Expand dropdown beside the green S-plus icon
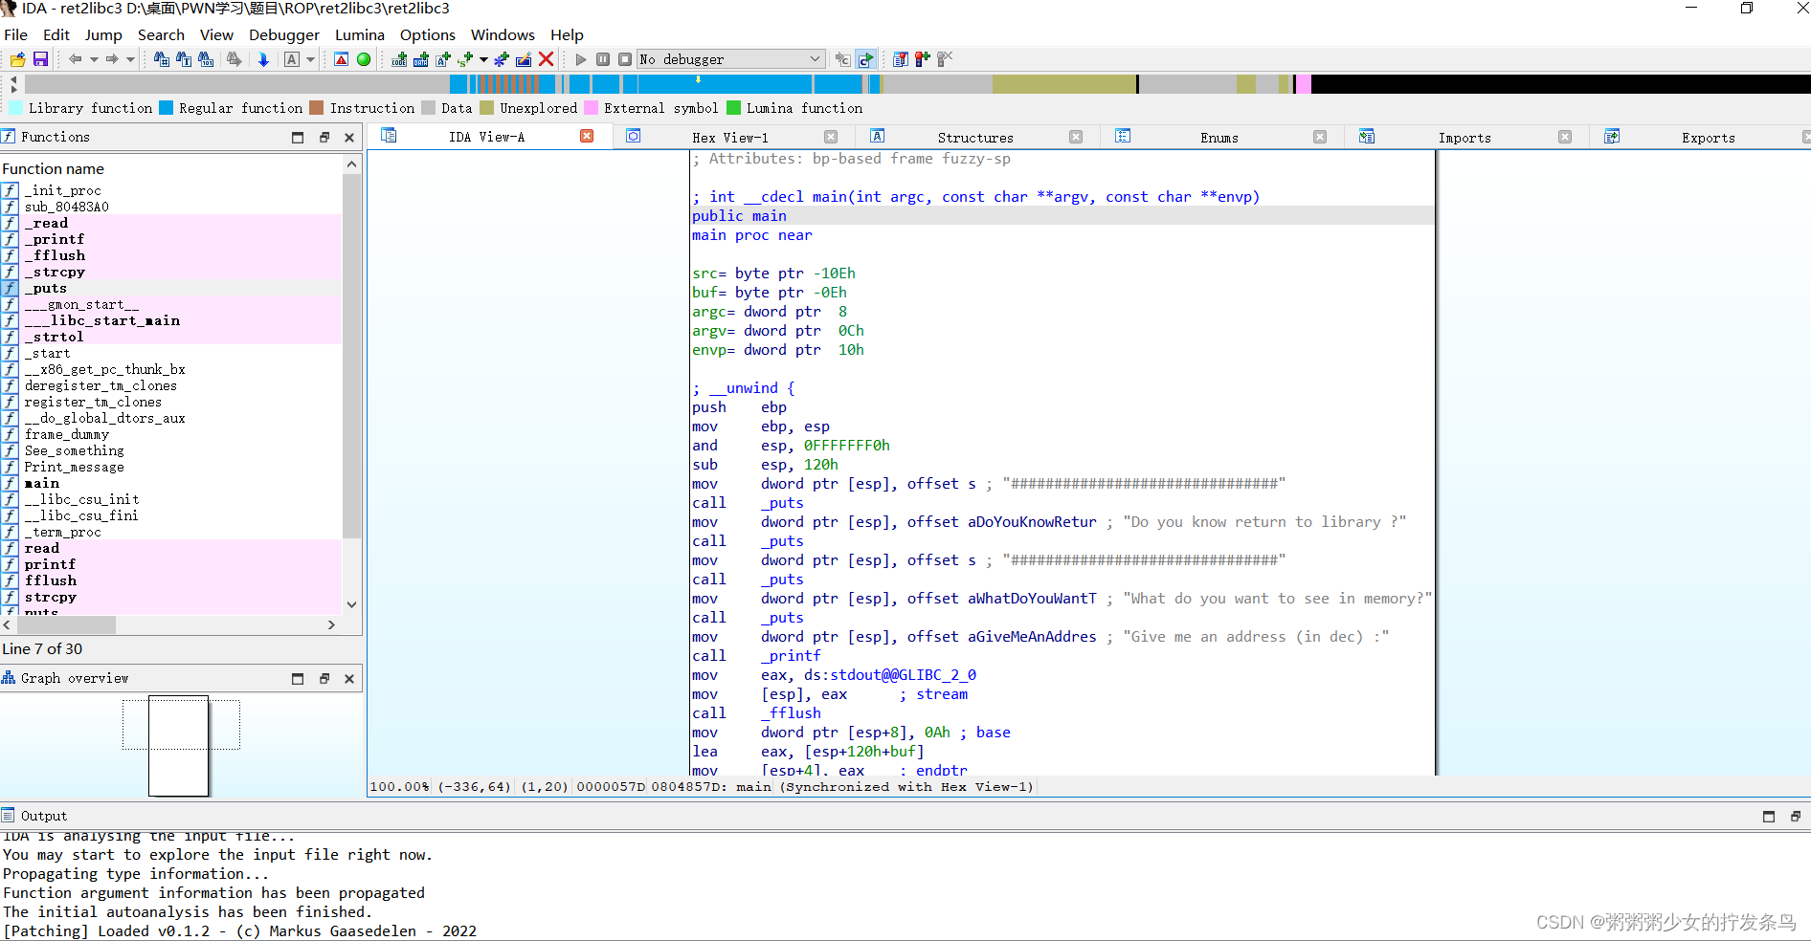The image size is (1811, 941). tap(483, 59)
